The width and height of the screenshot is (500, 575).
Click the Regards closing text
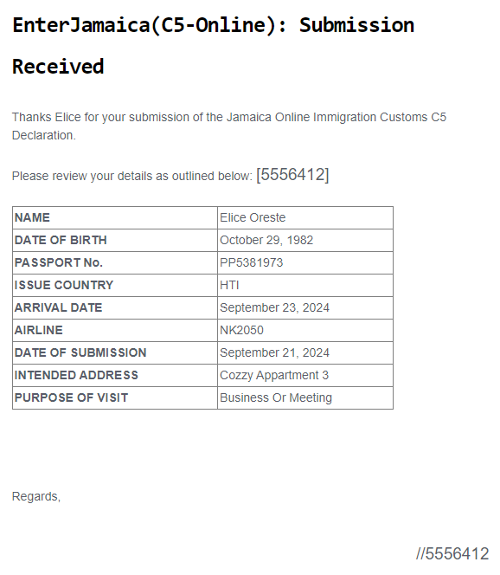pyautogui.click(x=36, y=496)
